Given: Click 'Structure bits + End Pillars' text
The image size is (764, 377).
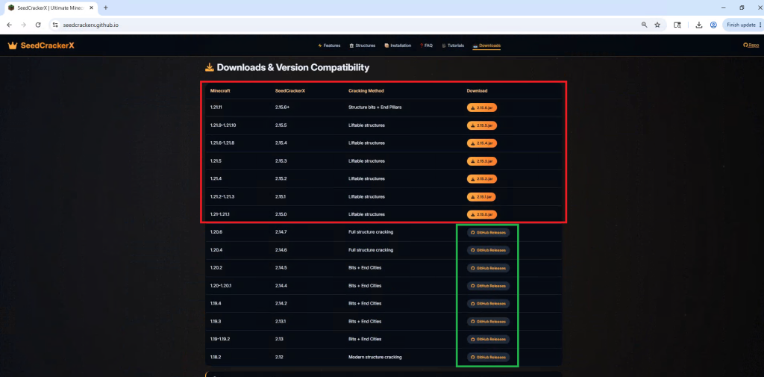Looking at the screenshot, I should click(375, 108).
